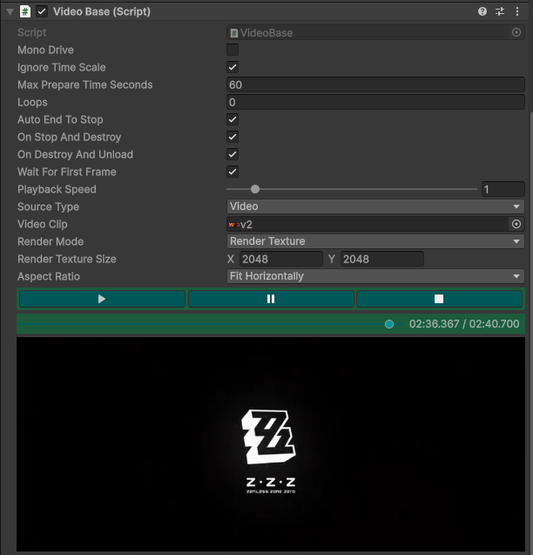Open object picker for Video Clip field

click(516, 224)
